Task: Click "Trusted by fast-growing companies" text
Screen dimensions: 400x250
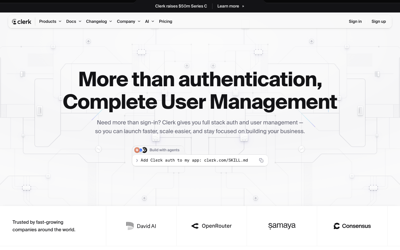Action: click(x=44, y=226)
